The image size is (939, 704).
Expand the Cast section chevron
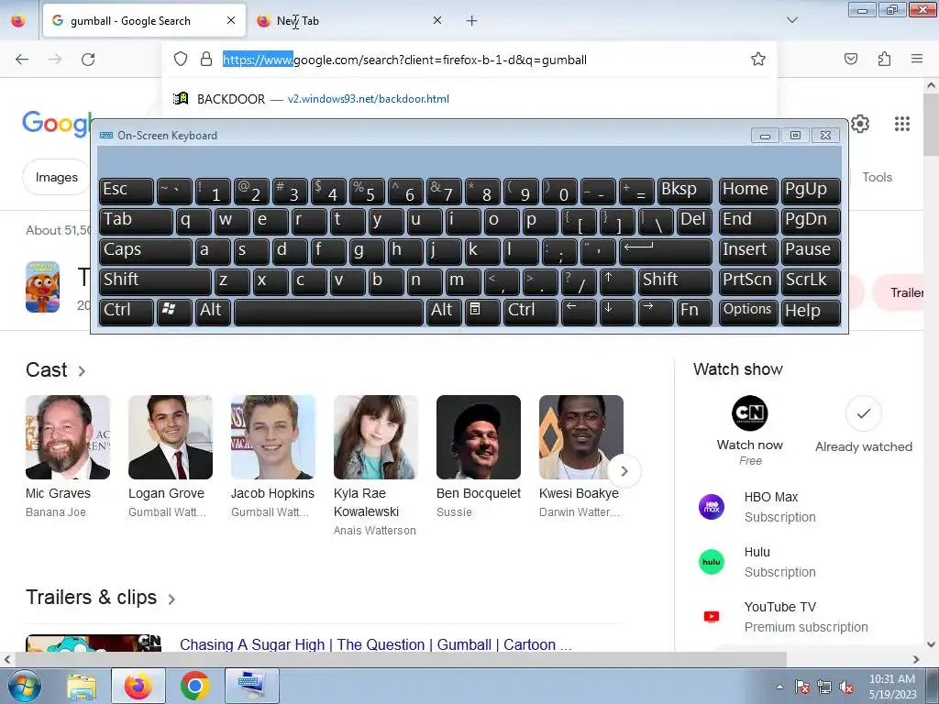tap(82, 371)
